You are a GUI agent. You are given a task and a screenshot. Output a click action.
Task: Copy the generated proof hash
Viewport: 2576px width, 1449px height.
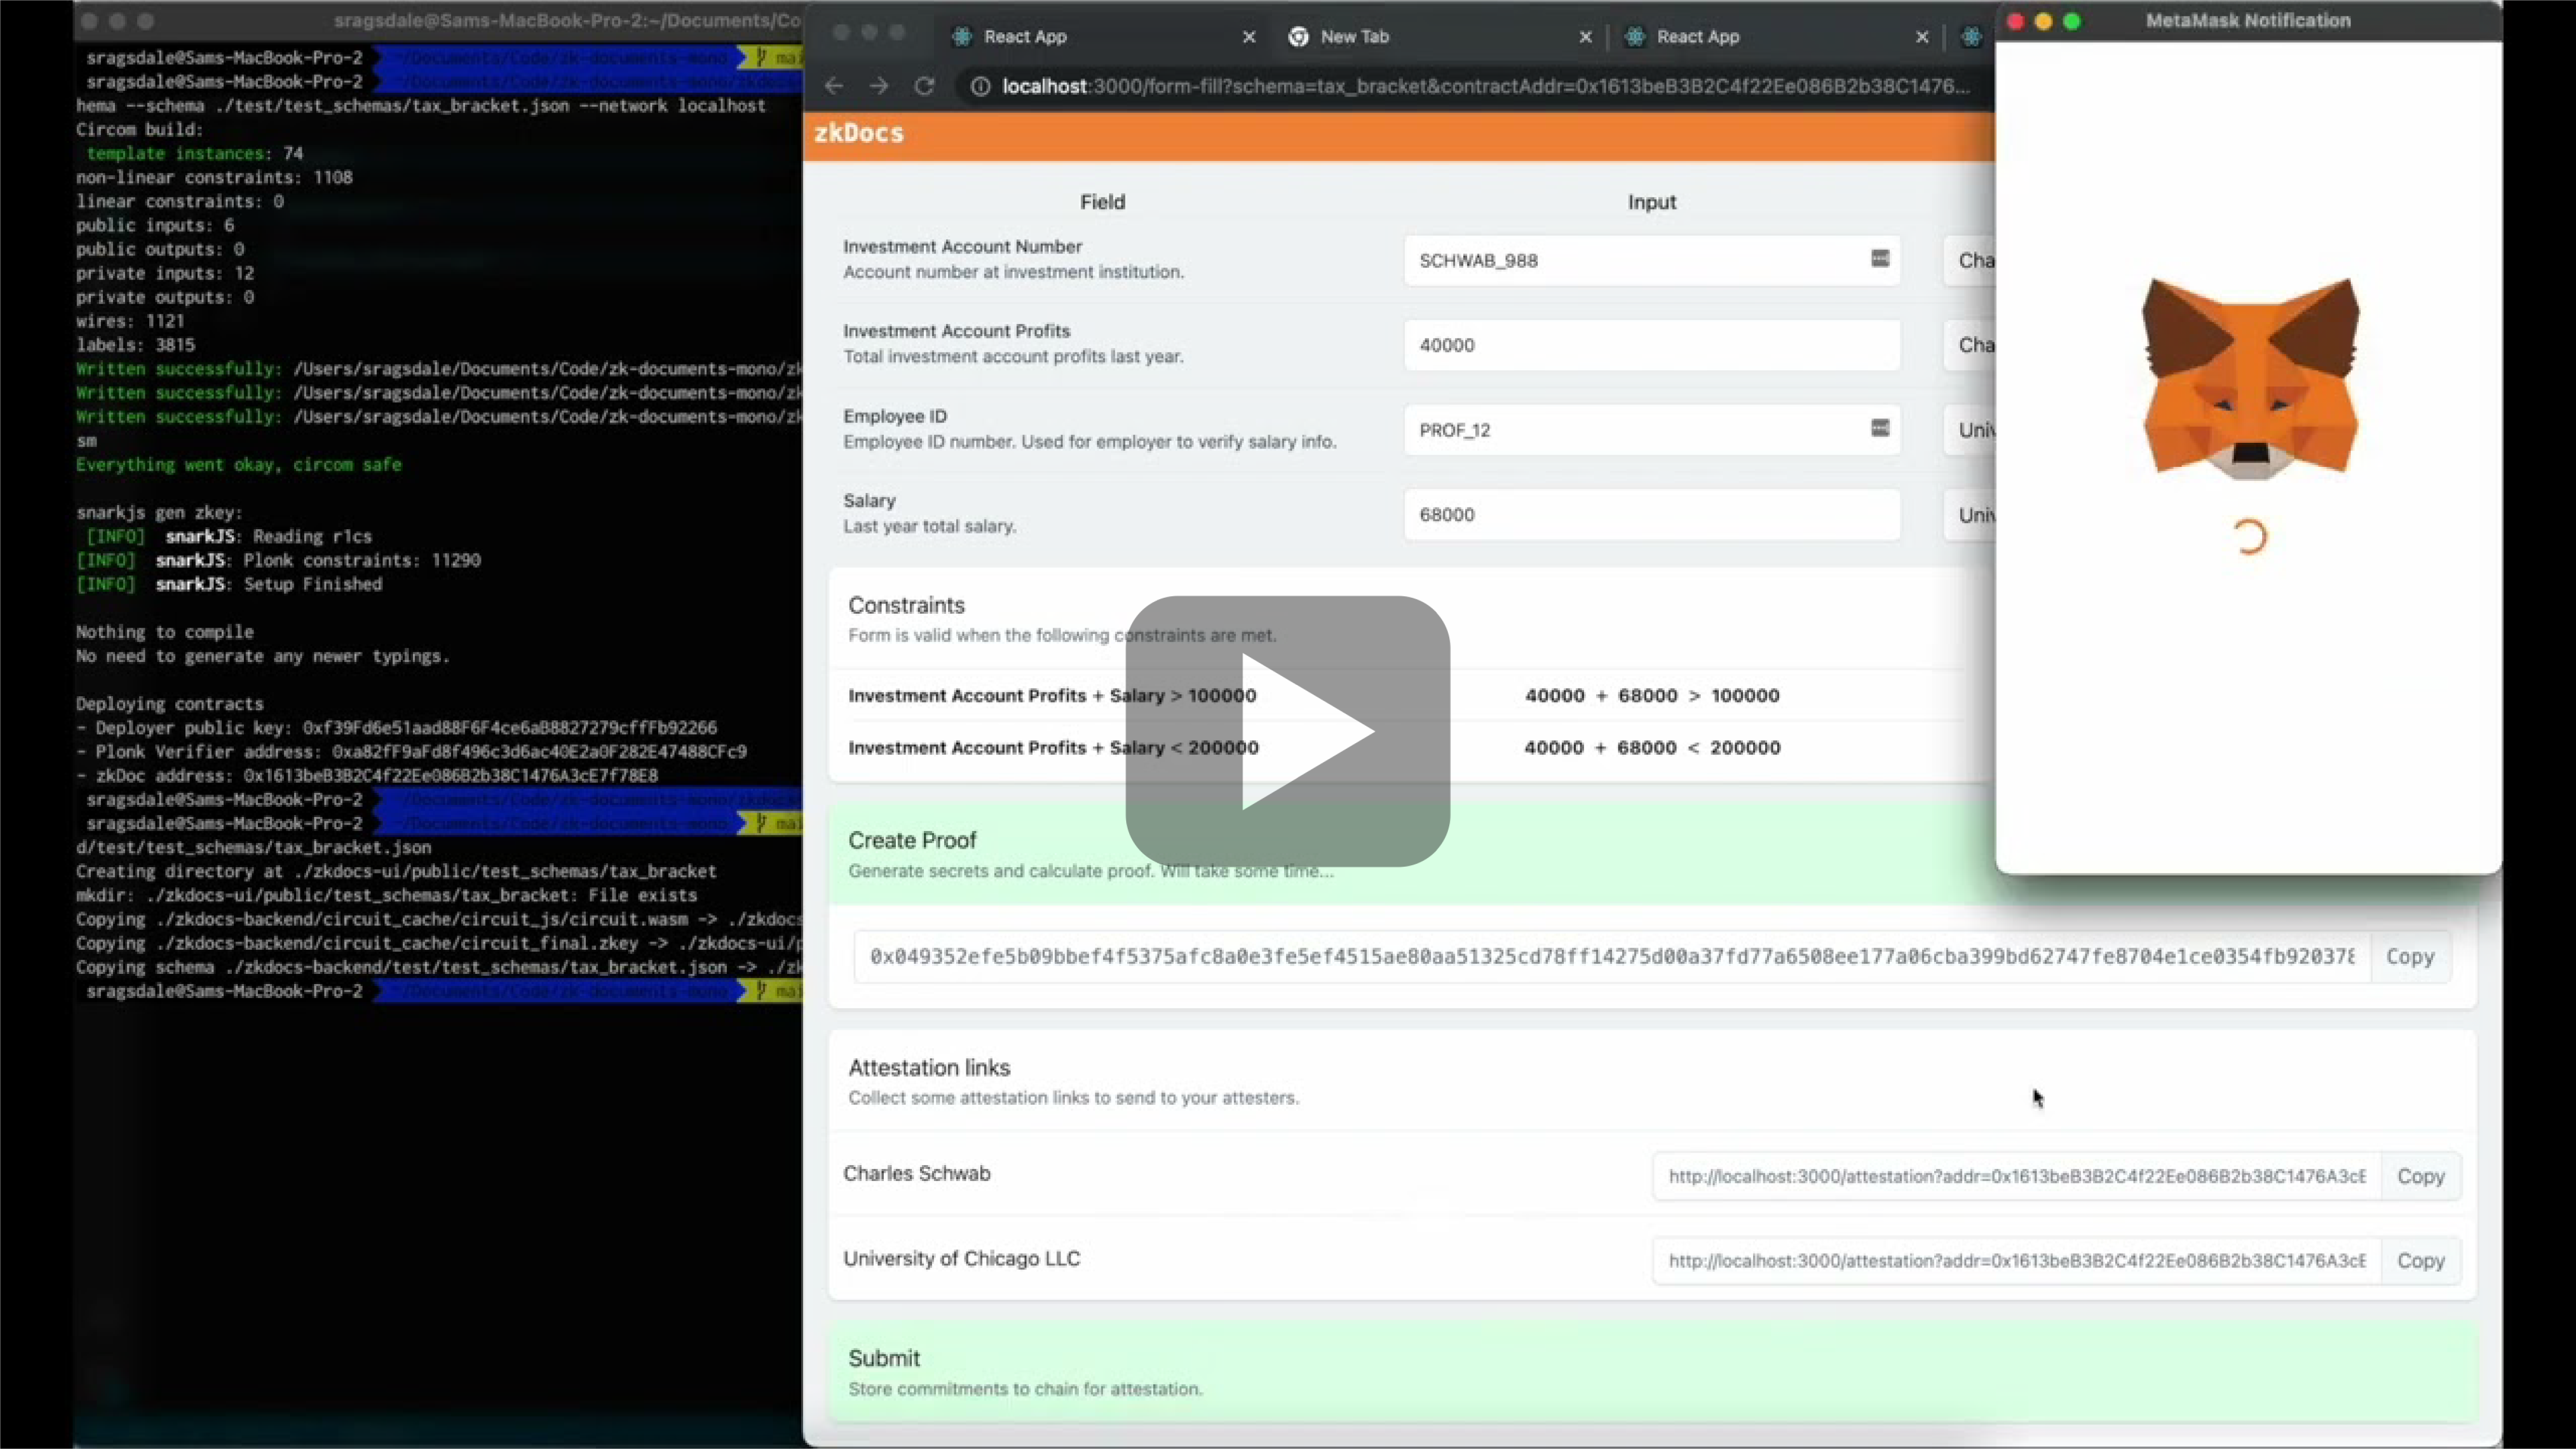pyautogui.click(x=2409, y=957)
